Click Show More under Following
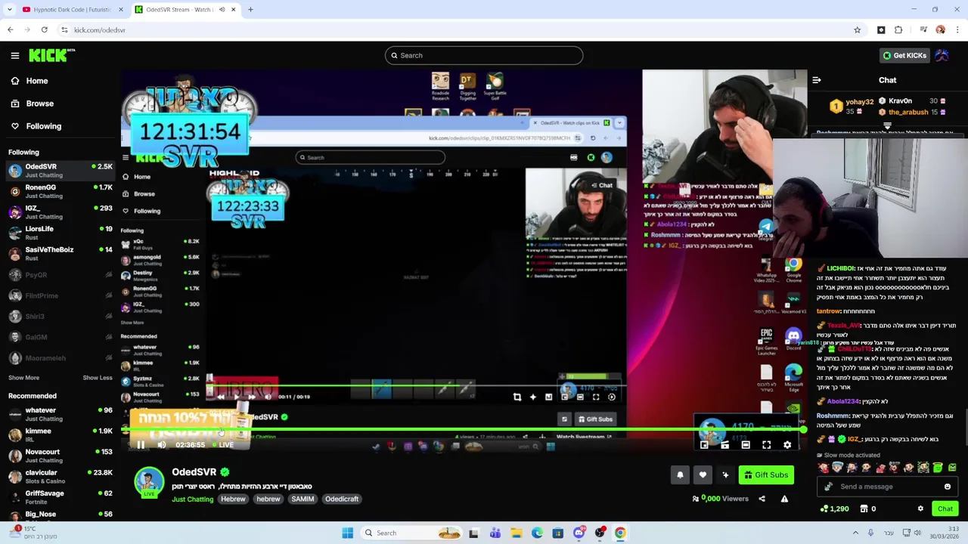968x544 pixels. 23,378
